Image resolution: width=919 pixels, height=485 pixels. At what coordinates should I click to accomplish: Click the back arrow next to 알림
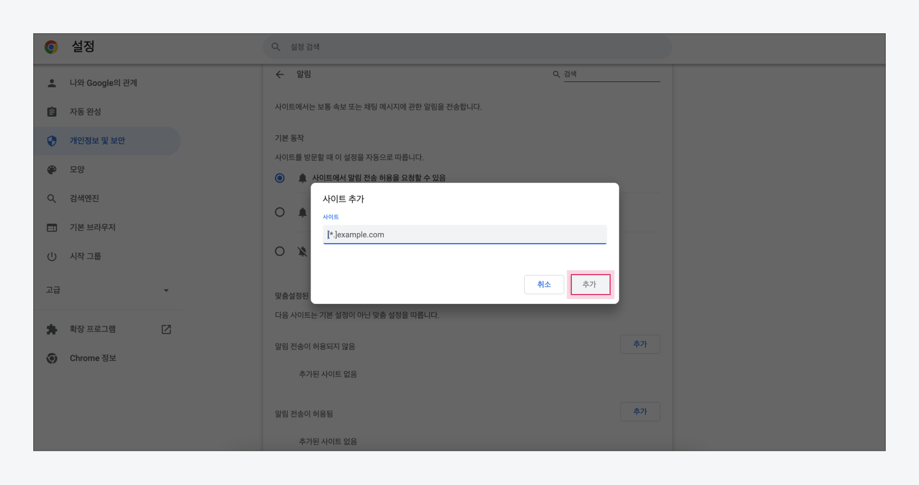(280, 74)
